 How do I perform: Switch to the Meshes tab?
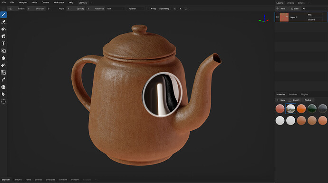point(290,3)
